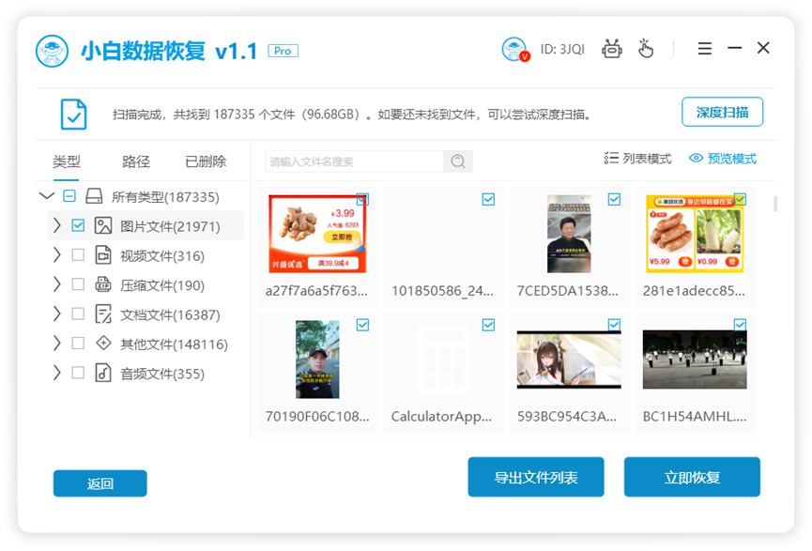Image resolution: width=812 pixels, height=551 pixels.
Task: Switch to the 路径 tab
Action: pyautogui.click(x=136, y=161)
